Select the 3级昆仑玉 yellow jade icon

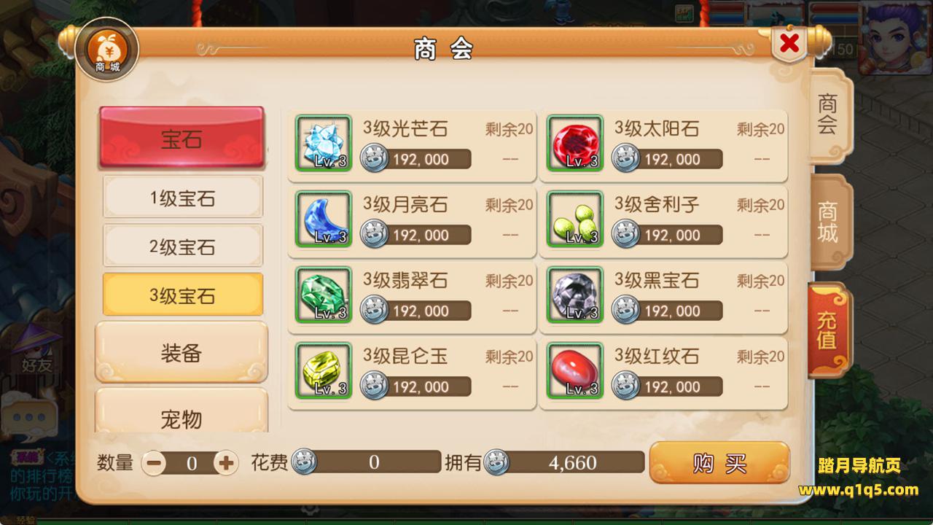click(x=324, y=370)
